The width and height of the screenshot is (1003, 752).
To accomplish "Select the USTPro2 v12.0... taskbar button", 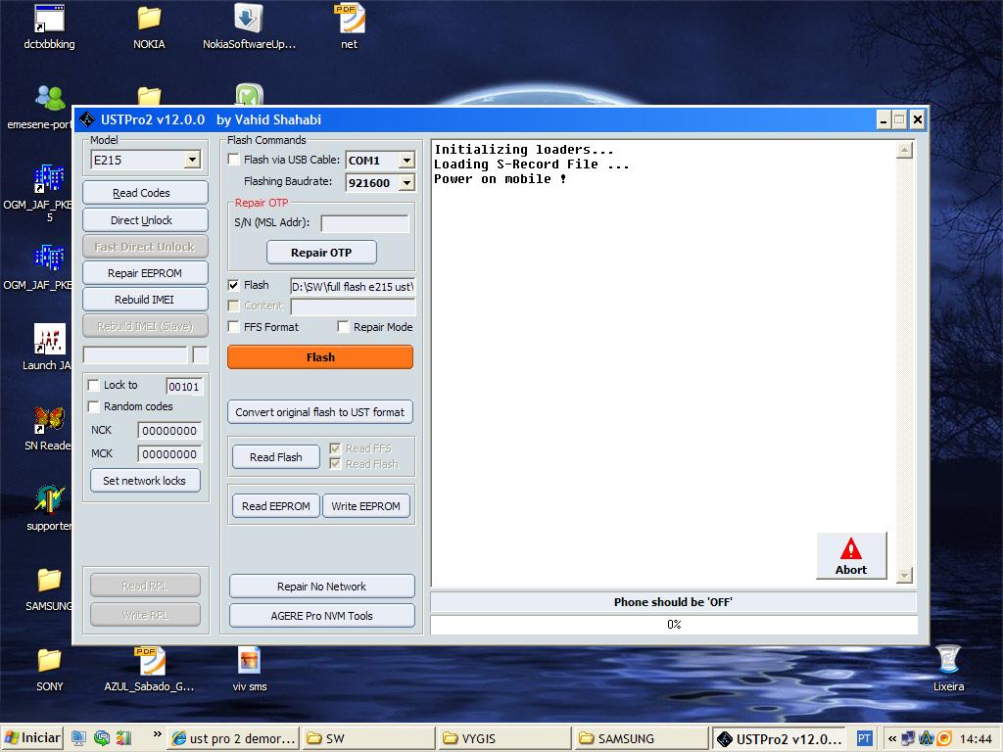I will point(779,738).
